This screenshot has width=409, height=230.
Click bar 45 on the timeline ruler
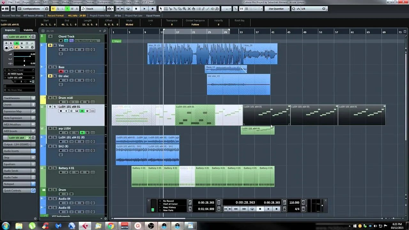coord(289,32)
